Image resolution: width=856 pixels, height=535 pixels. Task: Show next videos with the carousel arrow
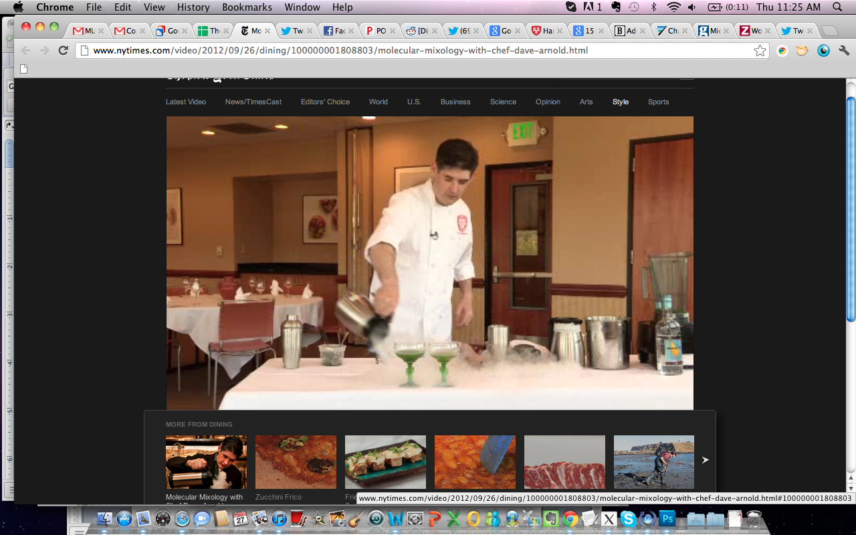point(705,460)
